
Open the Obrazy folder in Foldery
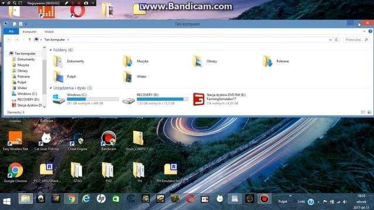click(x=205, y=61)
